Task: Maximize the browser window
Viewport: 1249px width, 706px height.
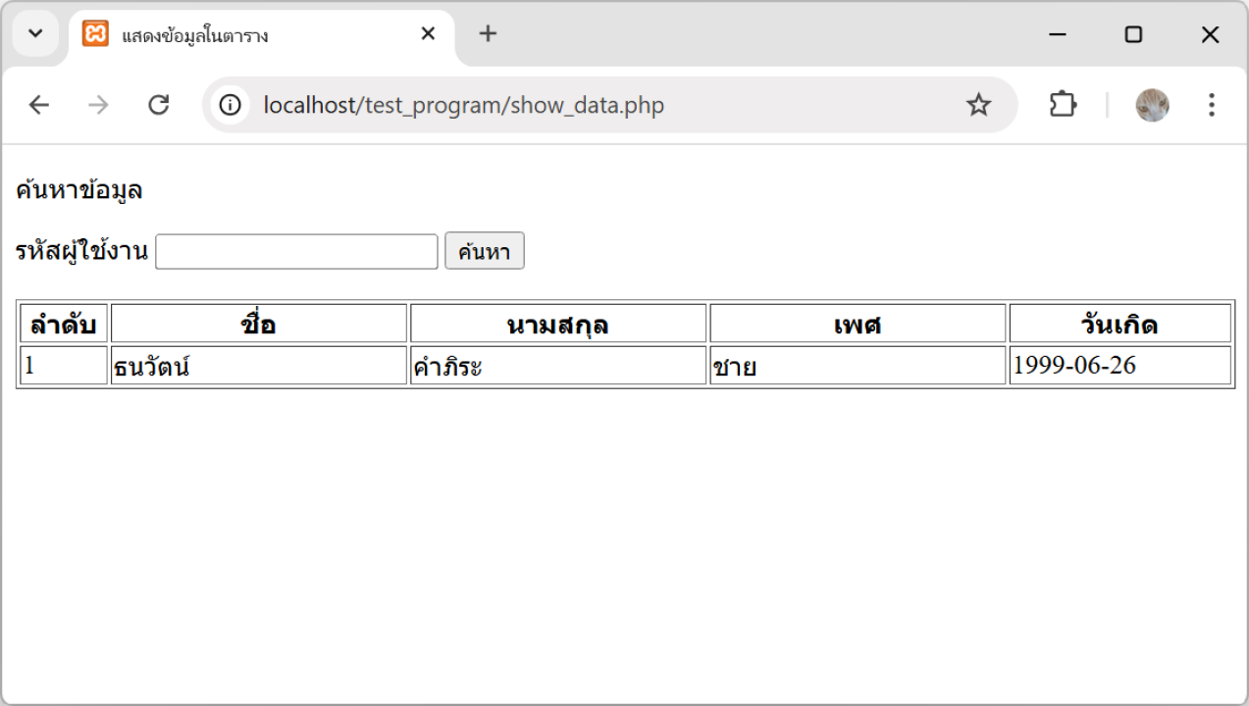Action: click(x=1133, y=34)
